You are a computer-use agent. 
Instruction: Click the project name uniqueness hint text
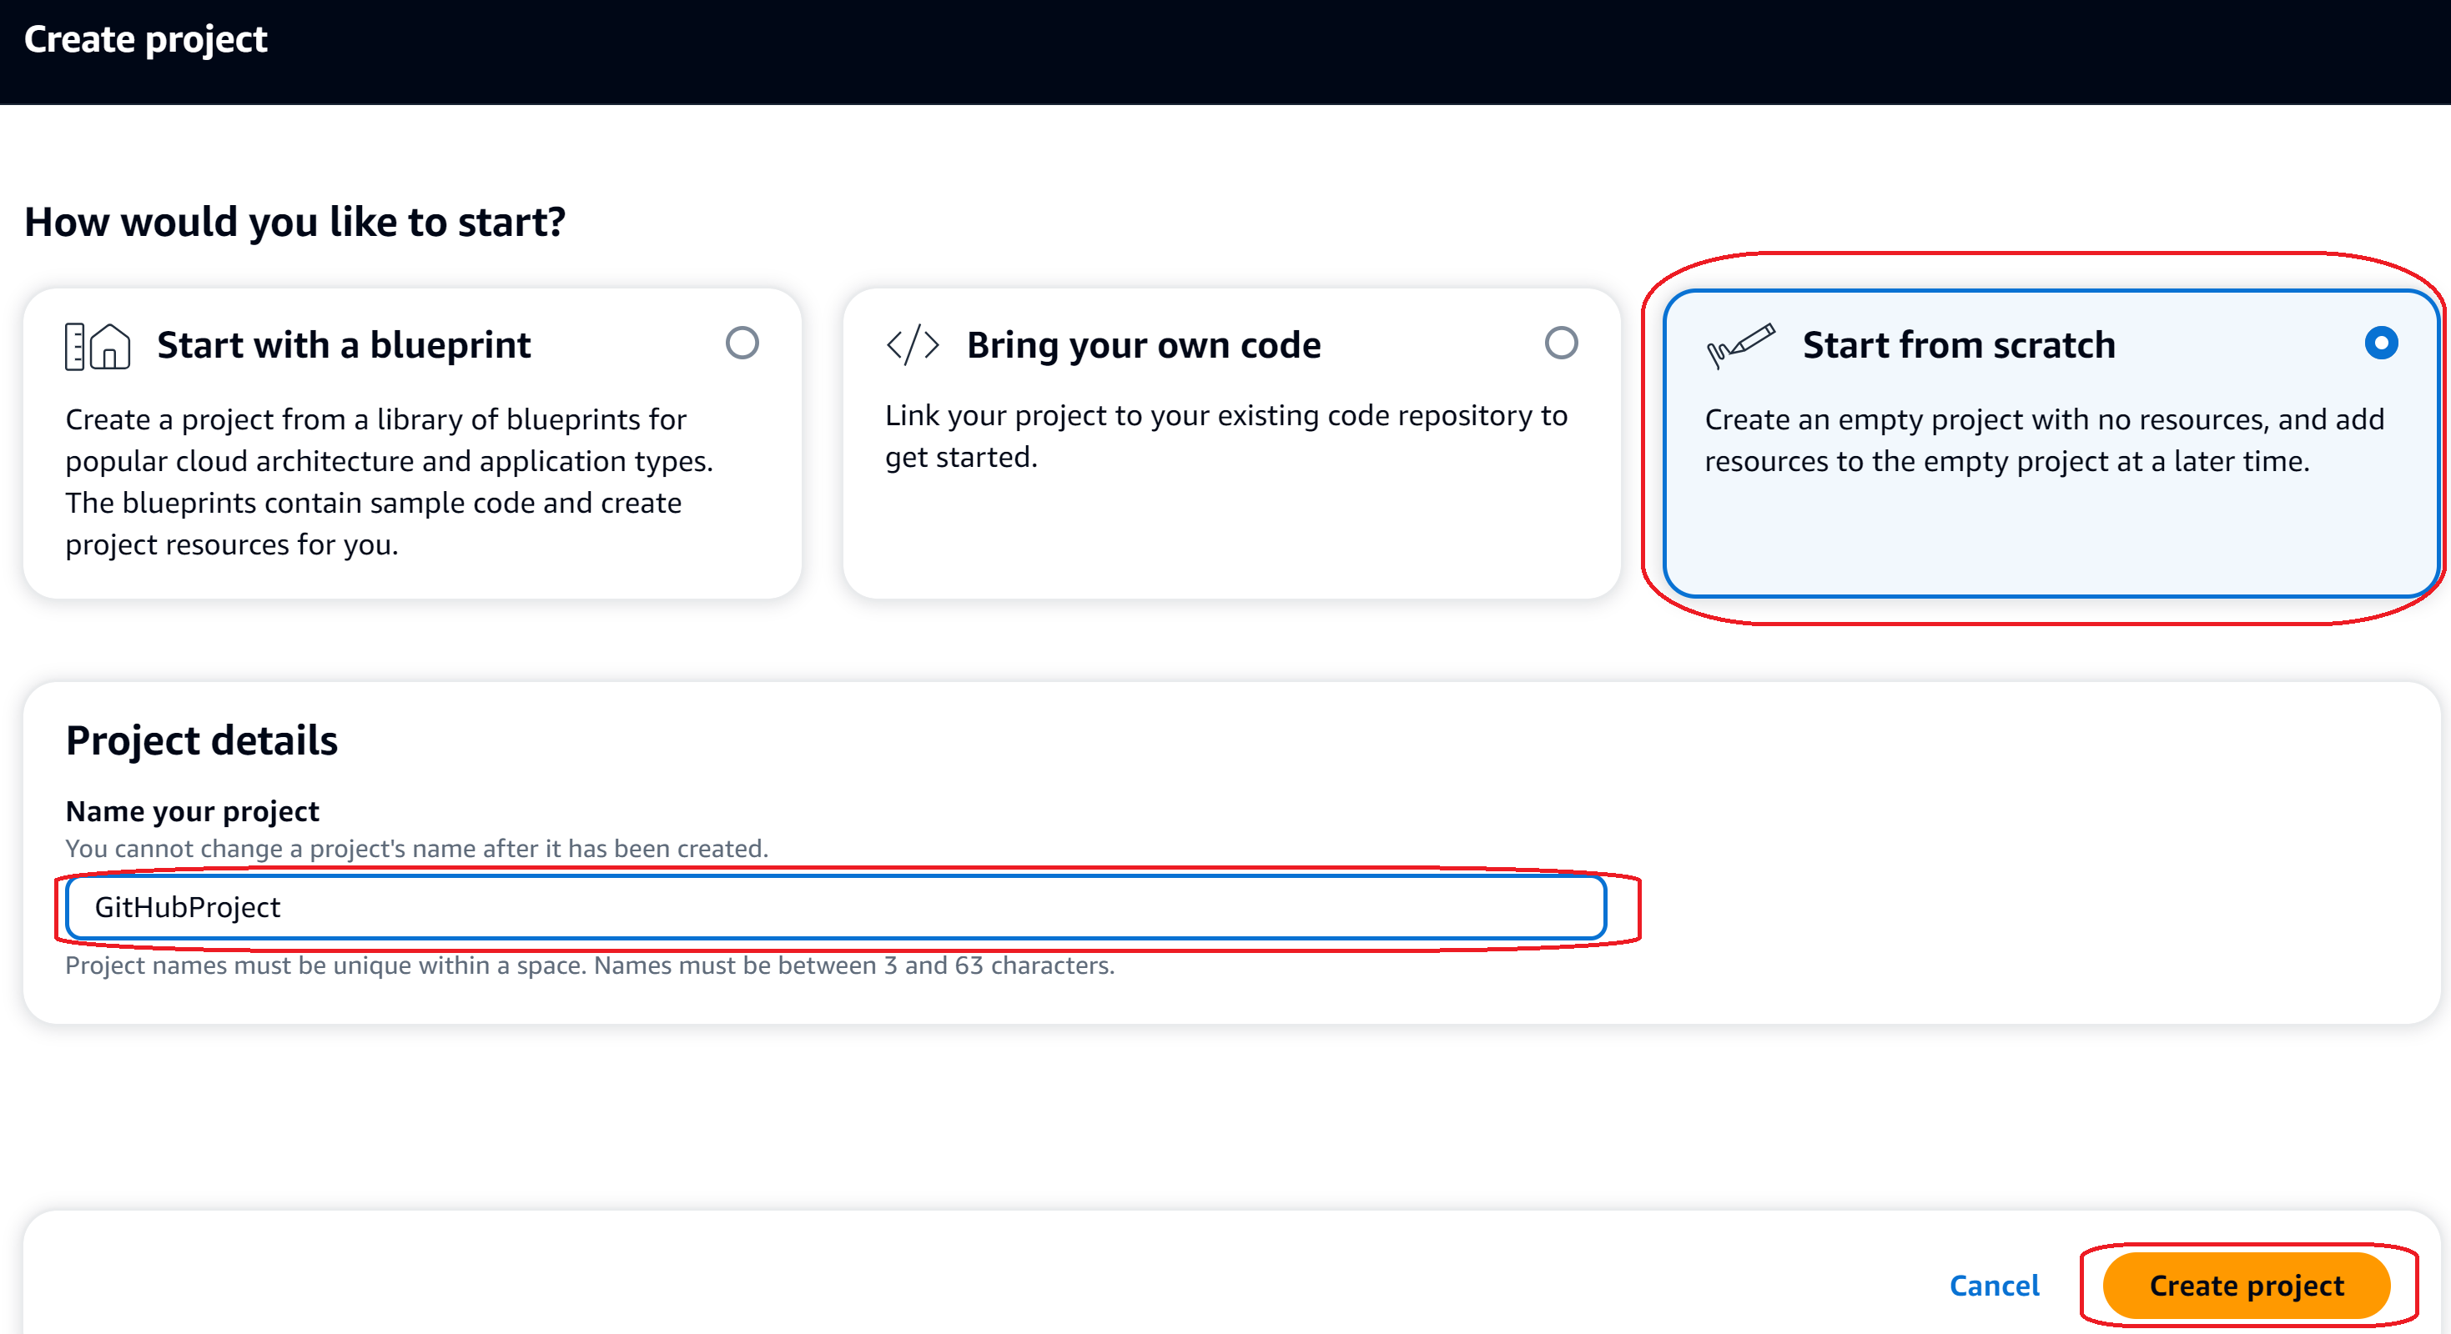pos(590,966)
